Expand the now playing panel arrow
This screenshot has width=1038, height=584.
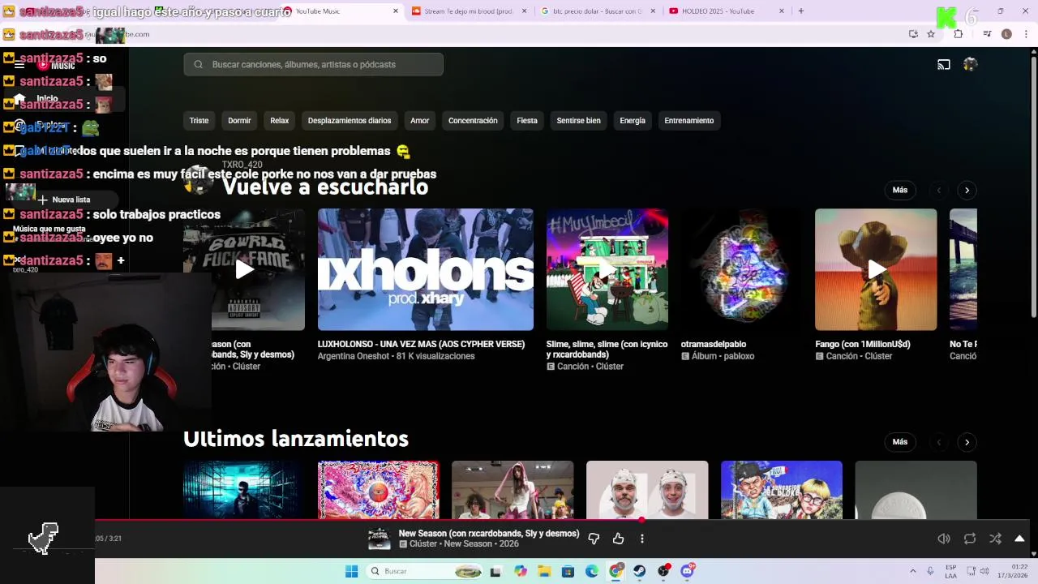pos(1019,539)
